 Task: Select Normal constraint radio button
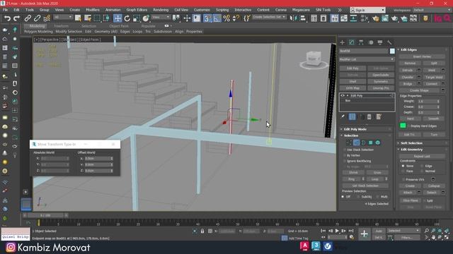coord(422,171)
